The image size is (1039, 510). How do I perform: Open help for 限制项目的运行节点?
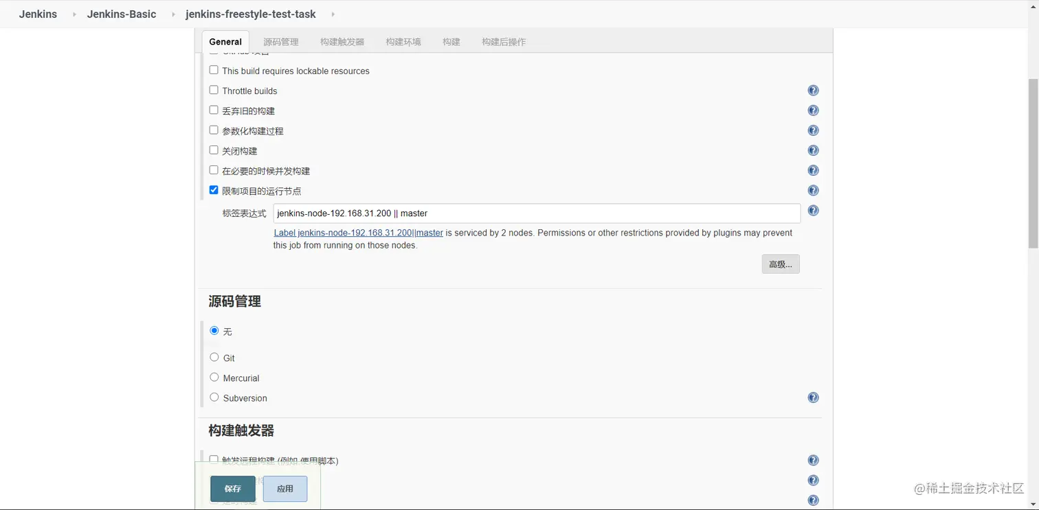click(x=813, y=191)
